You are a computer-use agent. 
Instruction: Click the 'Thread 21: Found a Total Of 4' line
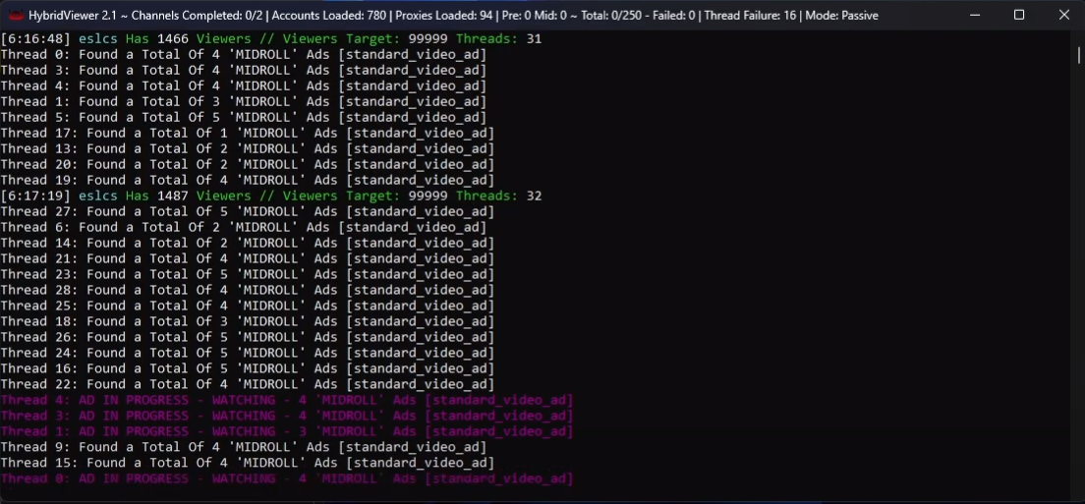pyautogui.click(x=248, y=259)
